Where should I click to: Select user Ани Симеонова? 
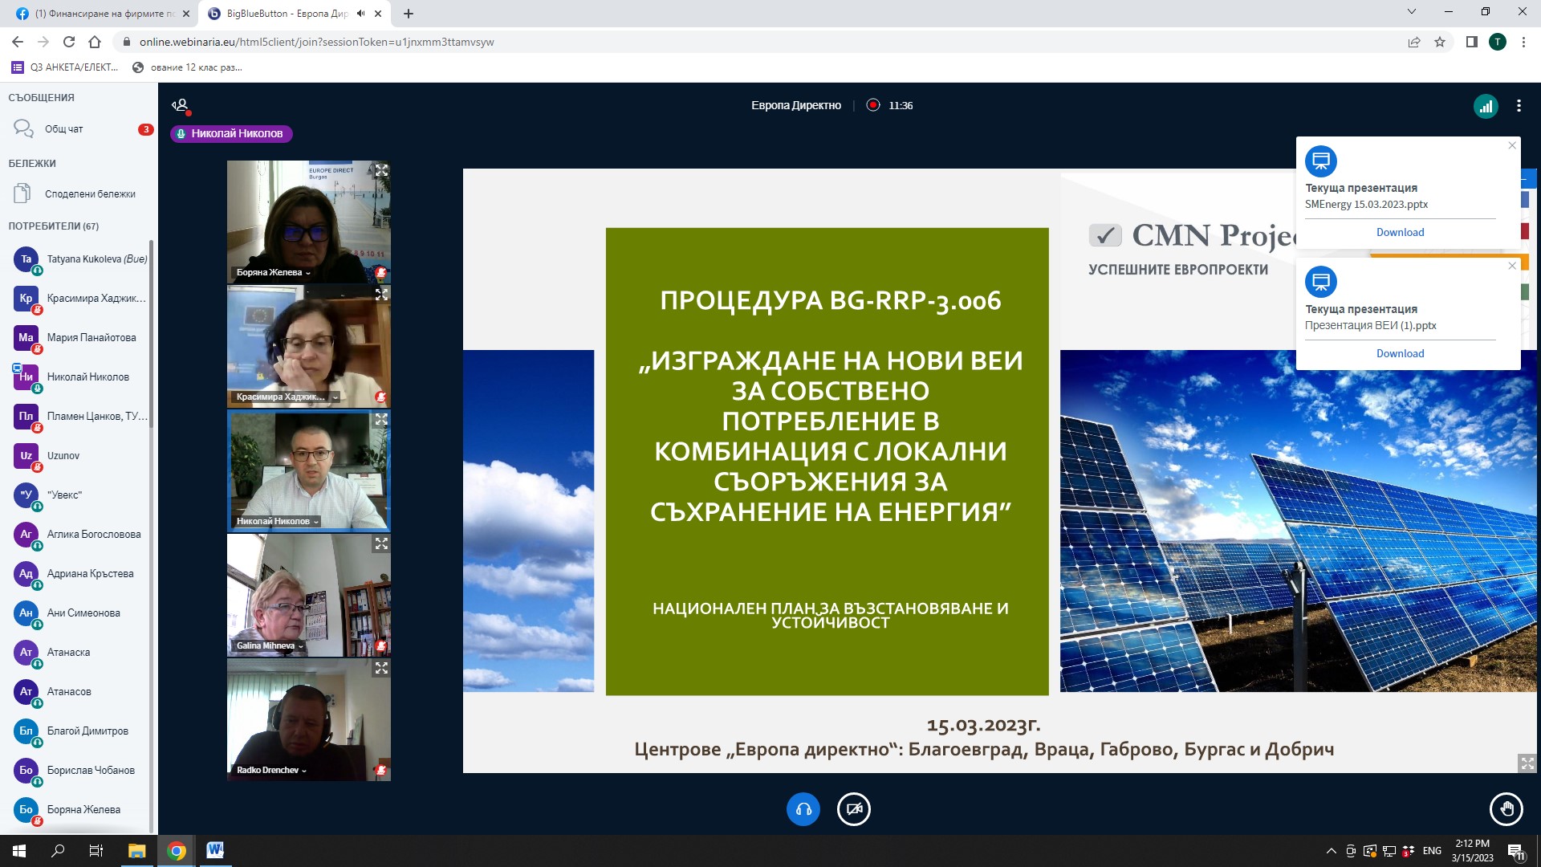[x=79, y=613]
